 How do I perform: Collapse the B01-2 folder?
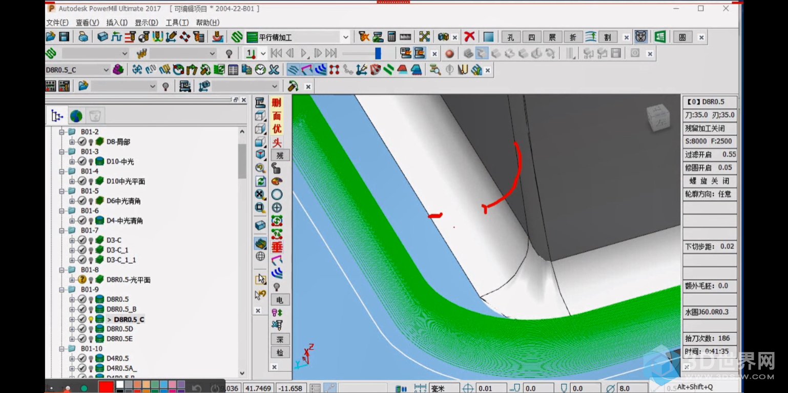61,132
